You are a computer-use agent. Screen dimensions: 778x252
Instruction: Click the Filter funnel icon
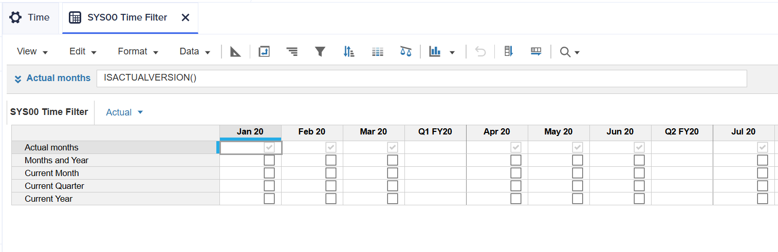[320, 51]
